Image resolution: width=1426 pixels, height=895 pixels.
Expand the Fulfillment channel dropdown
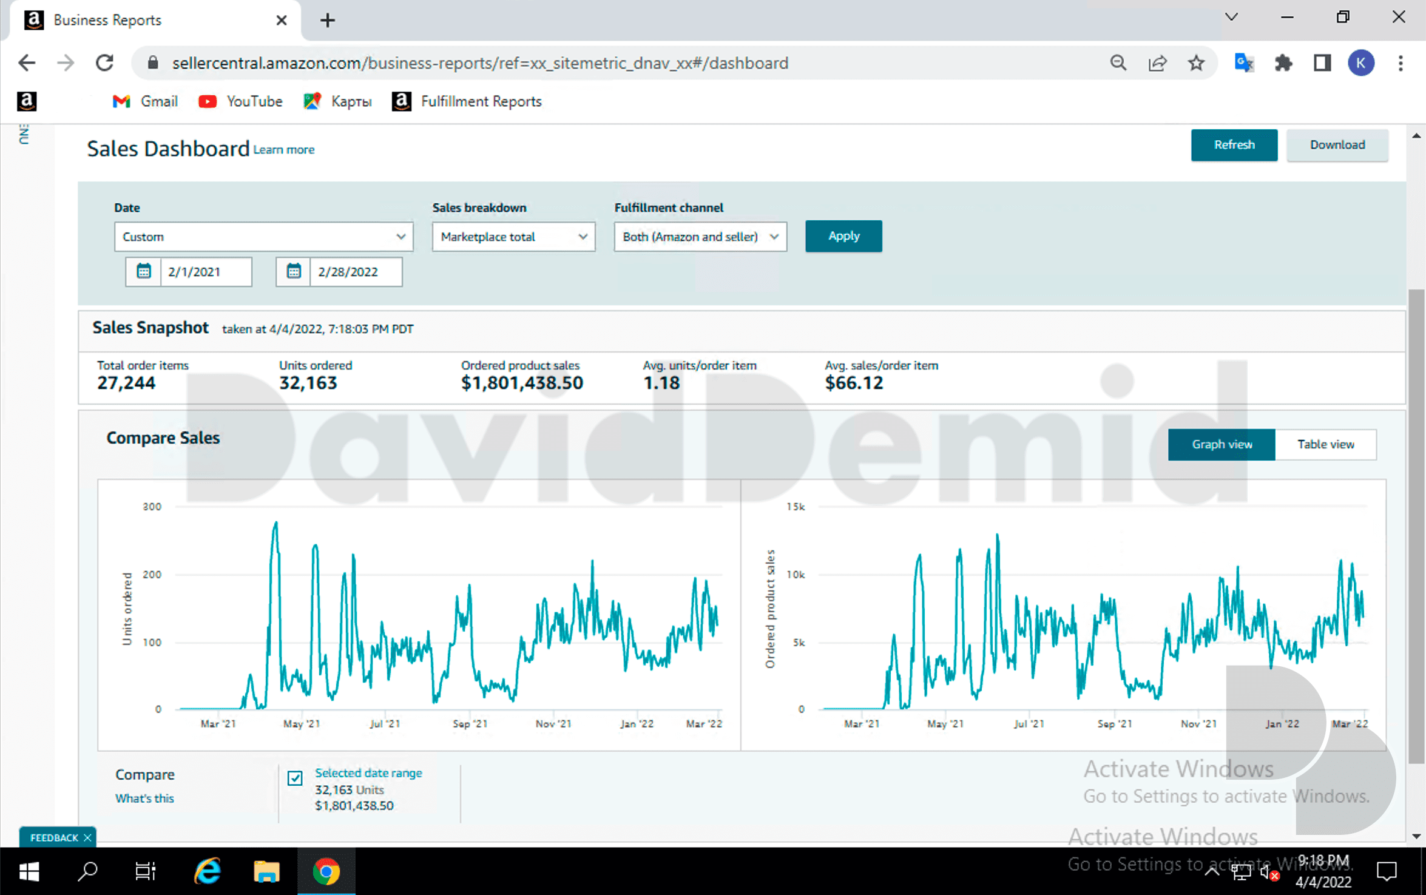(x=700, y=237)
